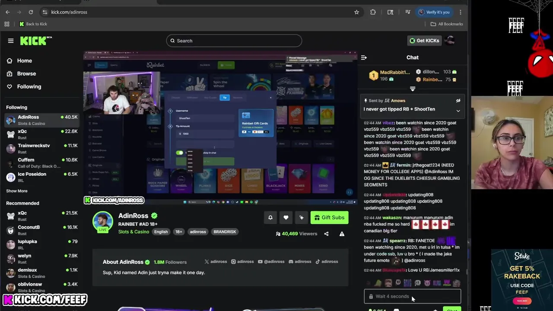The height and width of the screenshot is (311, 553).
Task: Reload the page with refresh icon
Action: [x=31, y=12]
